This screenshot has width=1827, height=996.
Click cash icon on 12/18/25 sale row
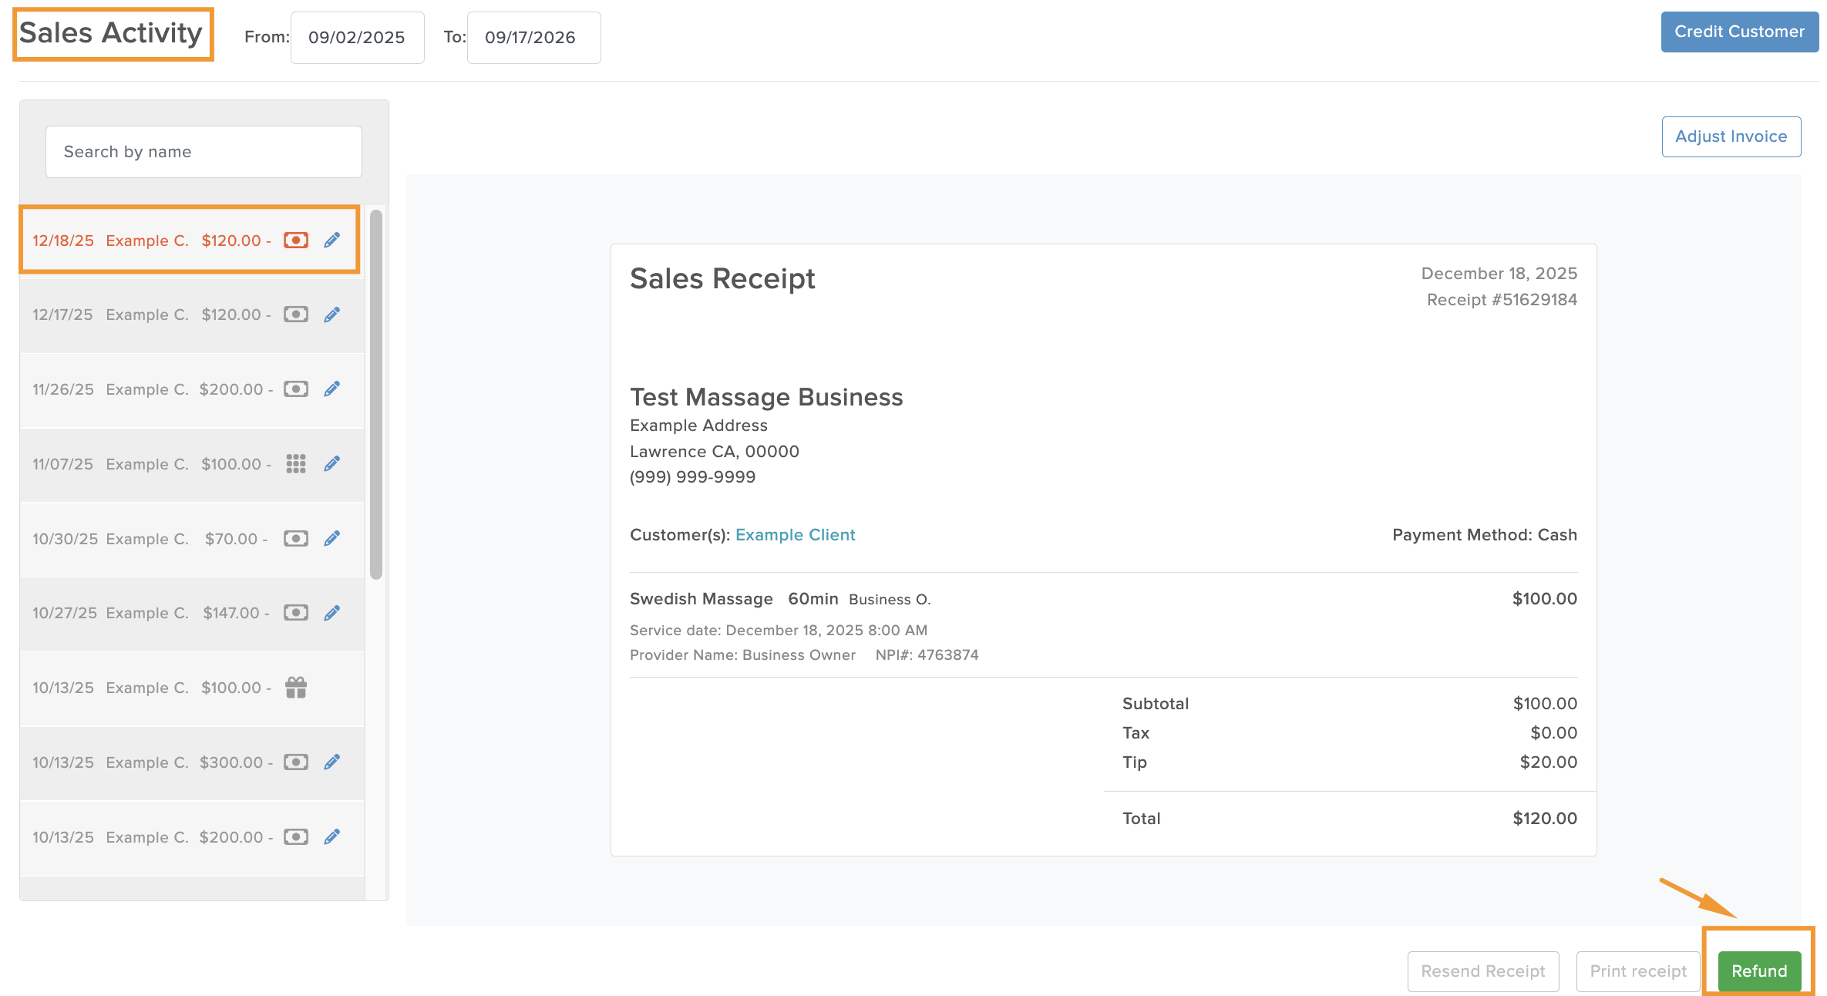296,241
